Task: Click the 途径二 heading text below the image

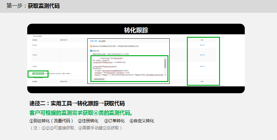Action: click(x=77, y=104)
